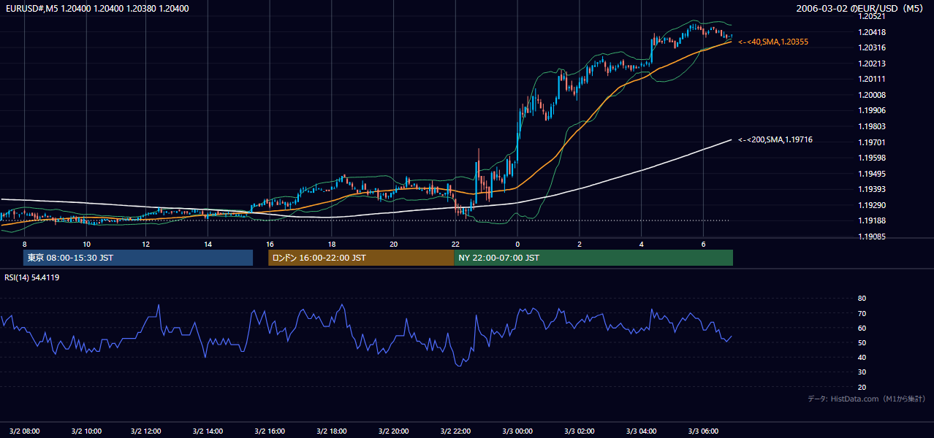The image size is (934, 438).
Task: Click the 3/2 14:00 date label
Action: pyautogui.click(x=208, y=431)
